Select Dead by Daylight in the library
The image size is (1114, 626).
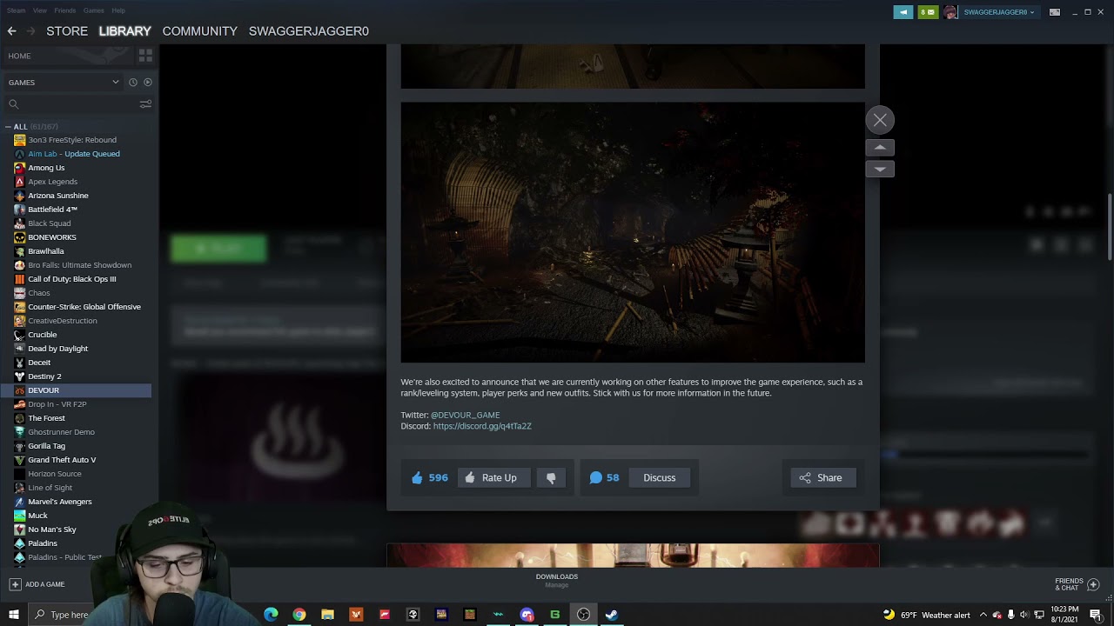pos(57,349)
